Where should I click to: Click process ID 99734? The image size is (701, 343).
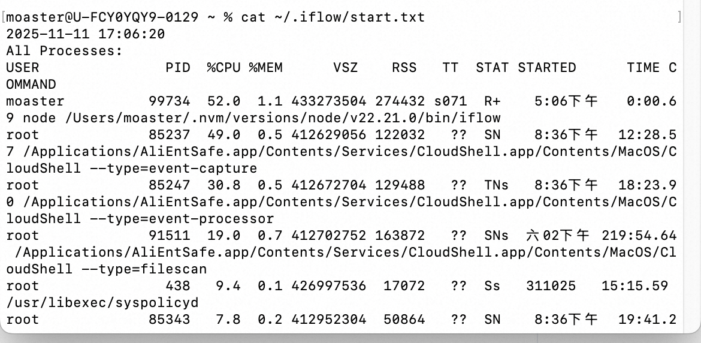click(169, 101)
